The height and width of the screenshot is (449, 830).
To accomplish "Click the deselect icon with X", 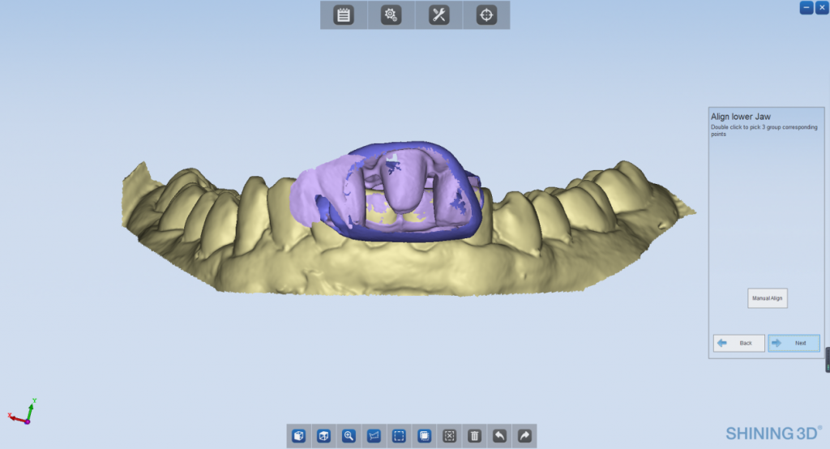I will [449, 436].
